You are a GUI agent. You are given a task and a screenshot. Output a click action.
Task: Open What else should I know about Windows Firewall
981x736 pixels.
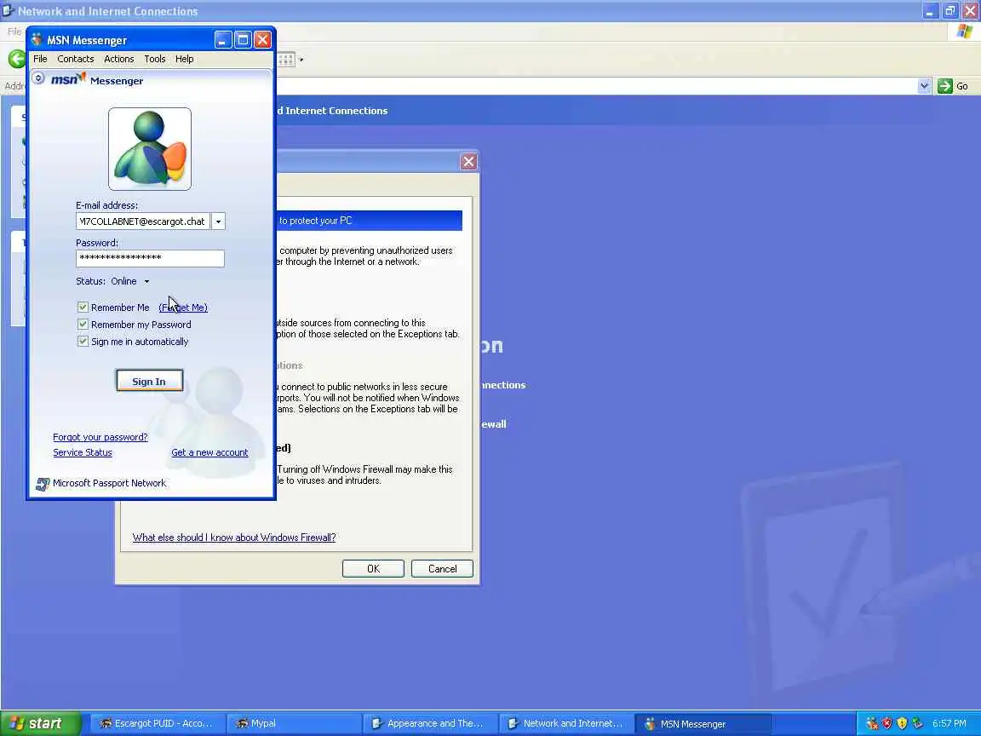tap(234, 538)
